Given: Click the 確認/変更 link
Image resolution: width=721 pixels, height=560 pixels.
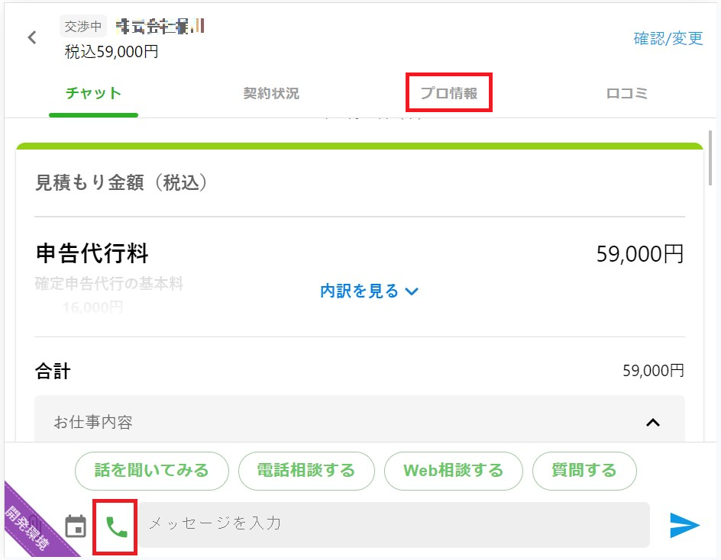Looking at the screenshot, I should pos(668,38).
